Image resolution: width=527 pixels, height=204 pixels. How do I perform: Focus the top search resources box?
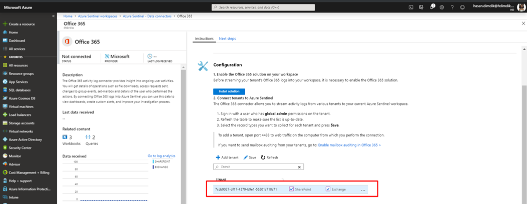pos(263,7)
